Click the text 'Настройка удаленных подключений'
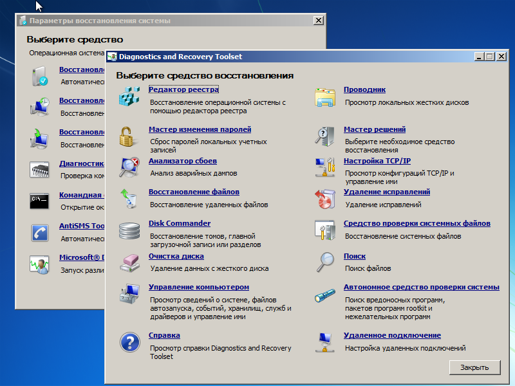The width and height of the screenshot is (515, 386). (x=406, y=348)
